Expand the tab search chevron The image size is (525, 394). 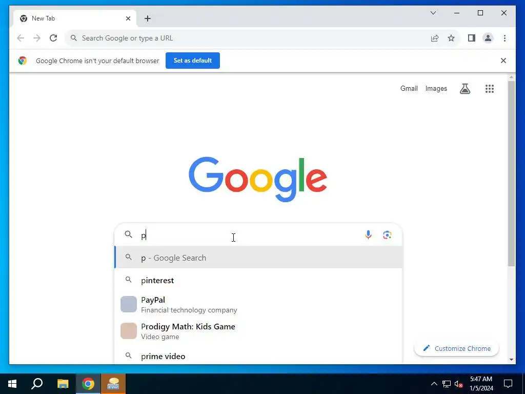[x=433, y=13]
